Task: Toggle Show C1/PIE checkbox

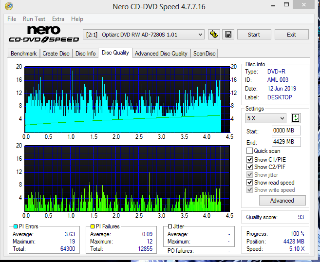Action: tap(249, 159)
